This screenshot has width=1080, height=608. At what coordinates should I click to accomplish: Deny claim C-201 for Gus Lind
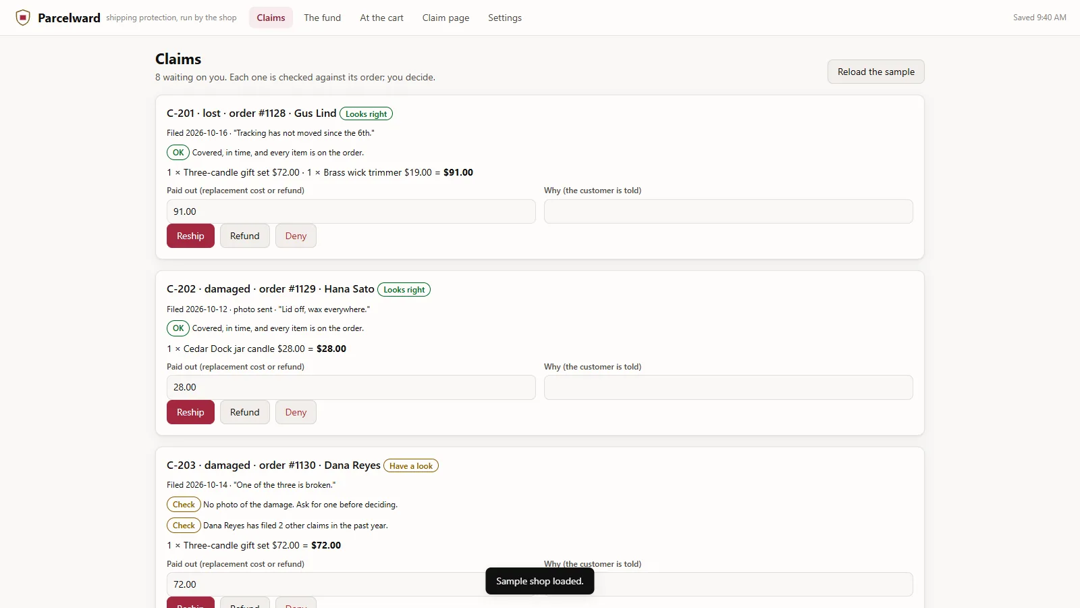point(296,236)
